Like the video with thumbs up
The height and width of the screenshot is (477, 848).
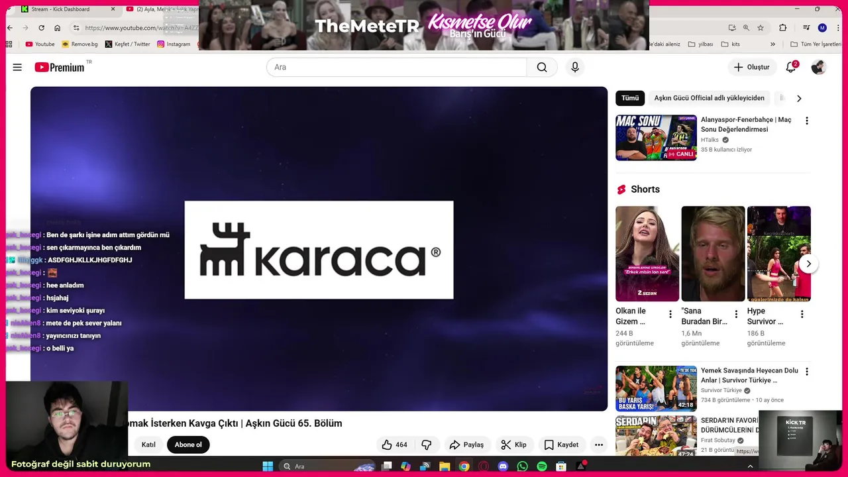pyautogui.click(x=394, y=445)
